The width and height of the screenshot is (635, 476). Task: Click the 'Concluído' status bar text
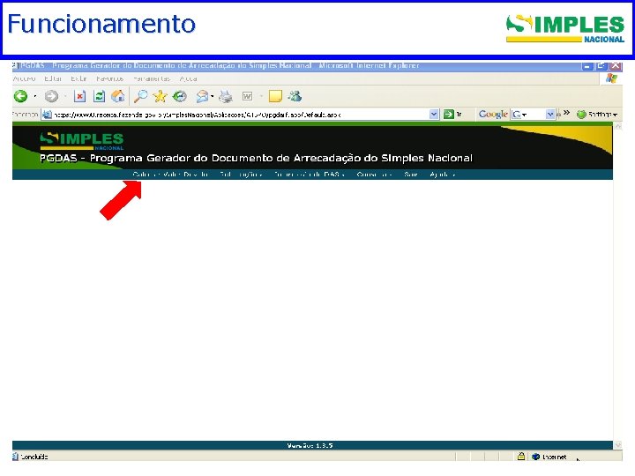pos(34,457)
